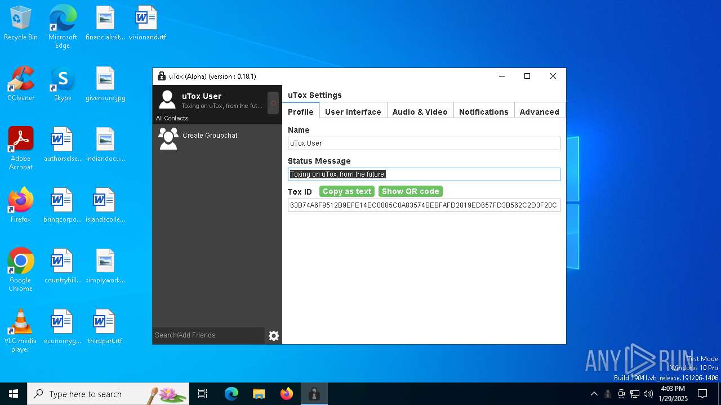Switch to the Profile tab
Viewport: 721px width, 405px height.
point(301,111)
